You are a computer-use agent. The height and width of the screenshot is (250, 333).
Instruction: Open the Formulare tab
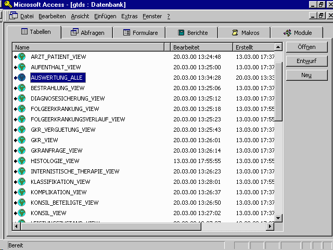140,33
